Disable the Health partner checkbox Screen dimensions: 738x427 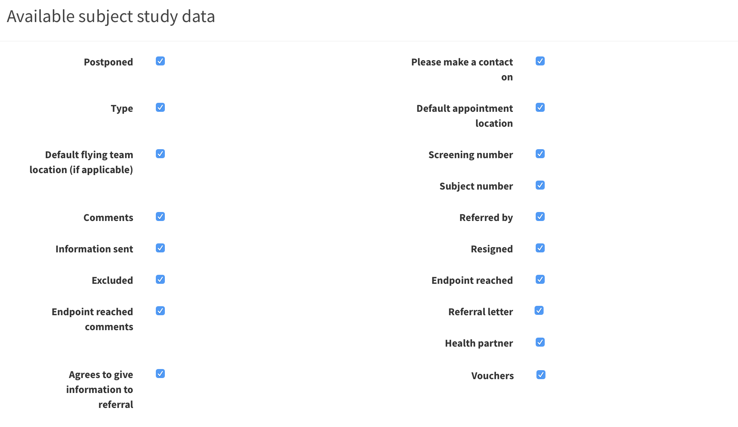point(540,342)
